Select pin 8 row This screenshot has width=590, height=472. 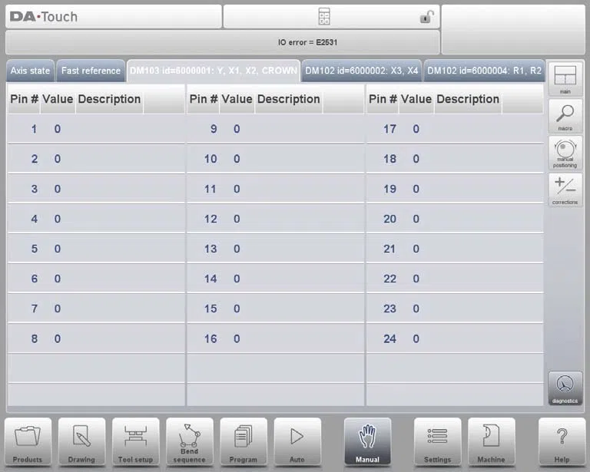(x=96, y=338)
